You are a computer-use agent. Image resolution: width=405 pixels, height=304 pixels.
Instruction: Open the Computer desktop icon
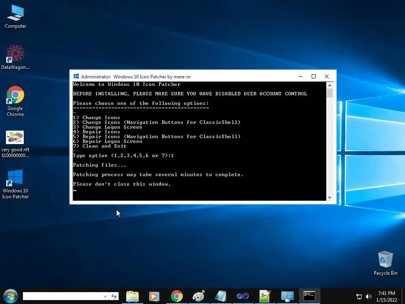point(15,17)
